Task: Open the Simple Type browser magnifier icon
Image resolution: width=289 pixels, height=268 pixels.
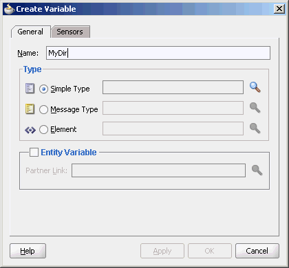Action: click(255, 87)
